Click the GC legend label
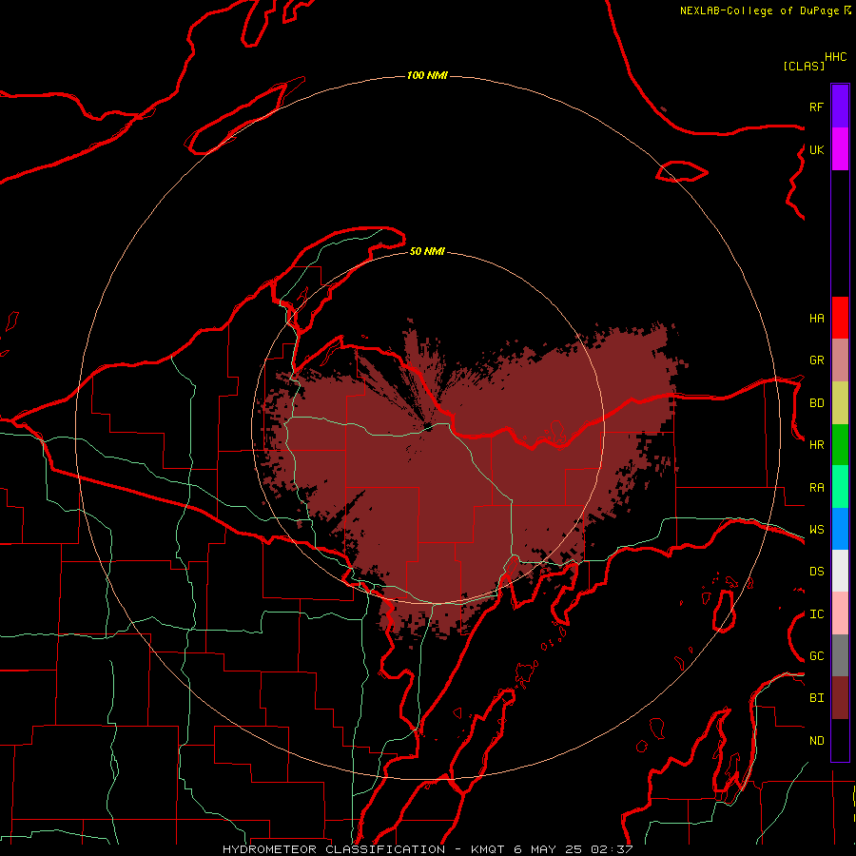Screen dimensions: 856x856 [816, 656]
